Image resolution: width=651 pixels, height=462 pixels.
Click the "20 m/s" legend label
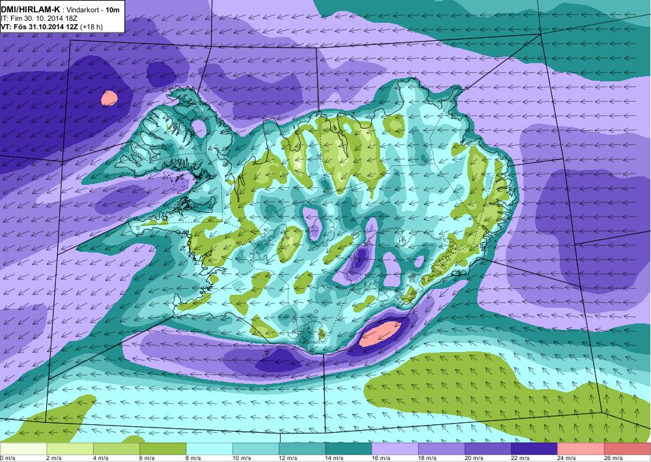(x=475, y=458)
